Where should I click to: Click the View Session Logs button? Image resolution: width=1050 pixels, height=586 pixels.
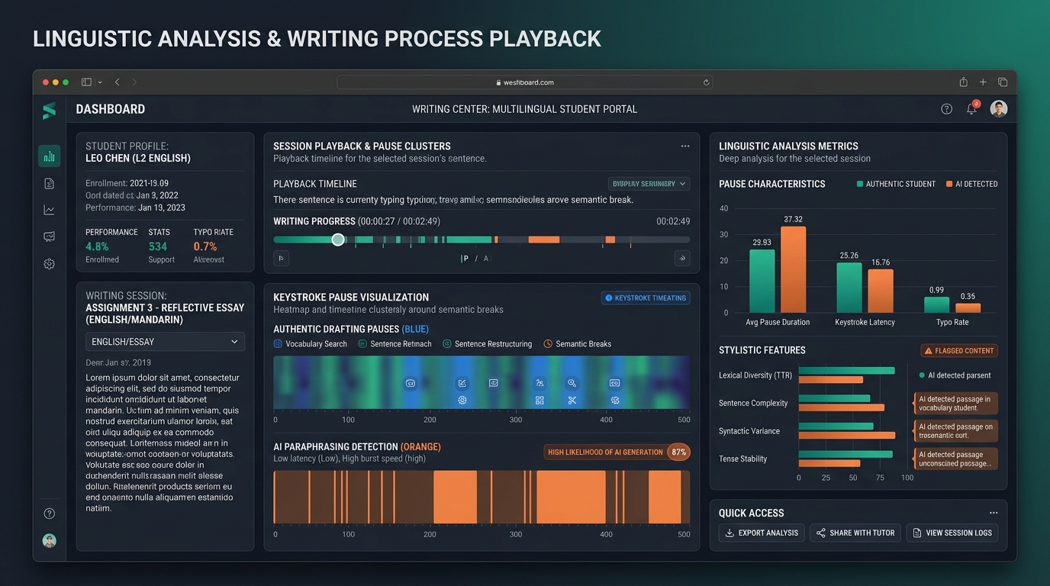coord(952,533)
